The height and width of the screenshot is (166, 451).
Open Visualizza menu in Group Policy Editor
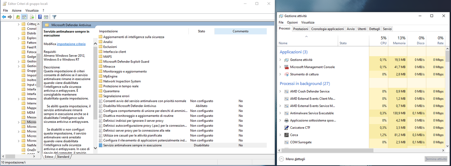coord(32,11)
